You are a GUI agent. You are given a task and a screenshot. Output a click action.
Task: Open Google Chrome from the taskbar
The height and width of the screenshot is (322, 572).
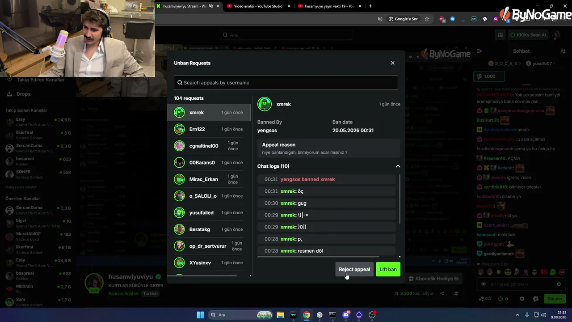pos(306,315)
